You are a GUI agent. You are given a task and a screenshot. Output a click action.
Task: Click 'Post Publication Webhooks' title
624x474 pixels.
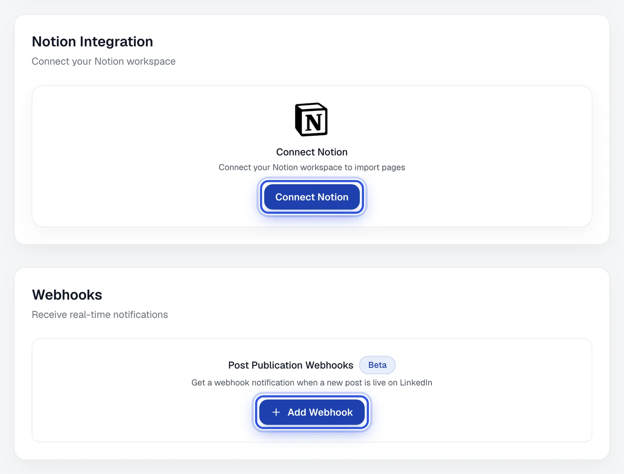coord(291,365)
